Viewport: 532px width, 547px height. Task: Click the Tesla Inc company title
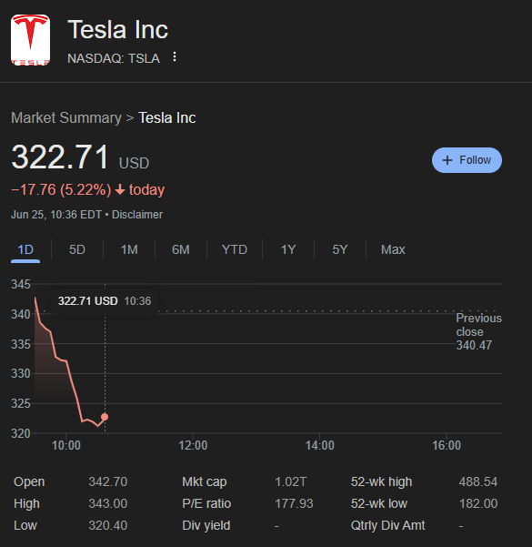(118, 30)
